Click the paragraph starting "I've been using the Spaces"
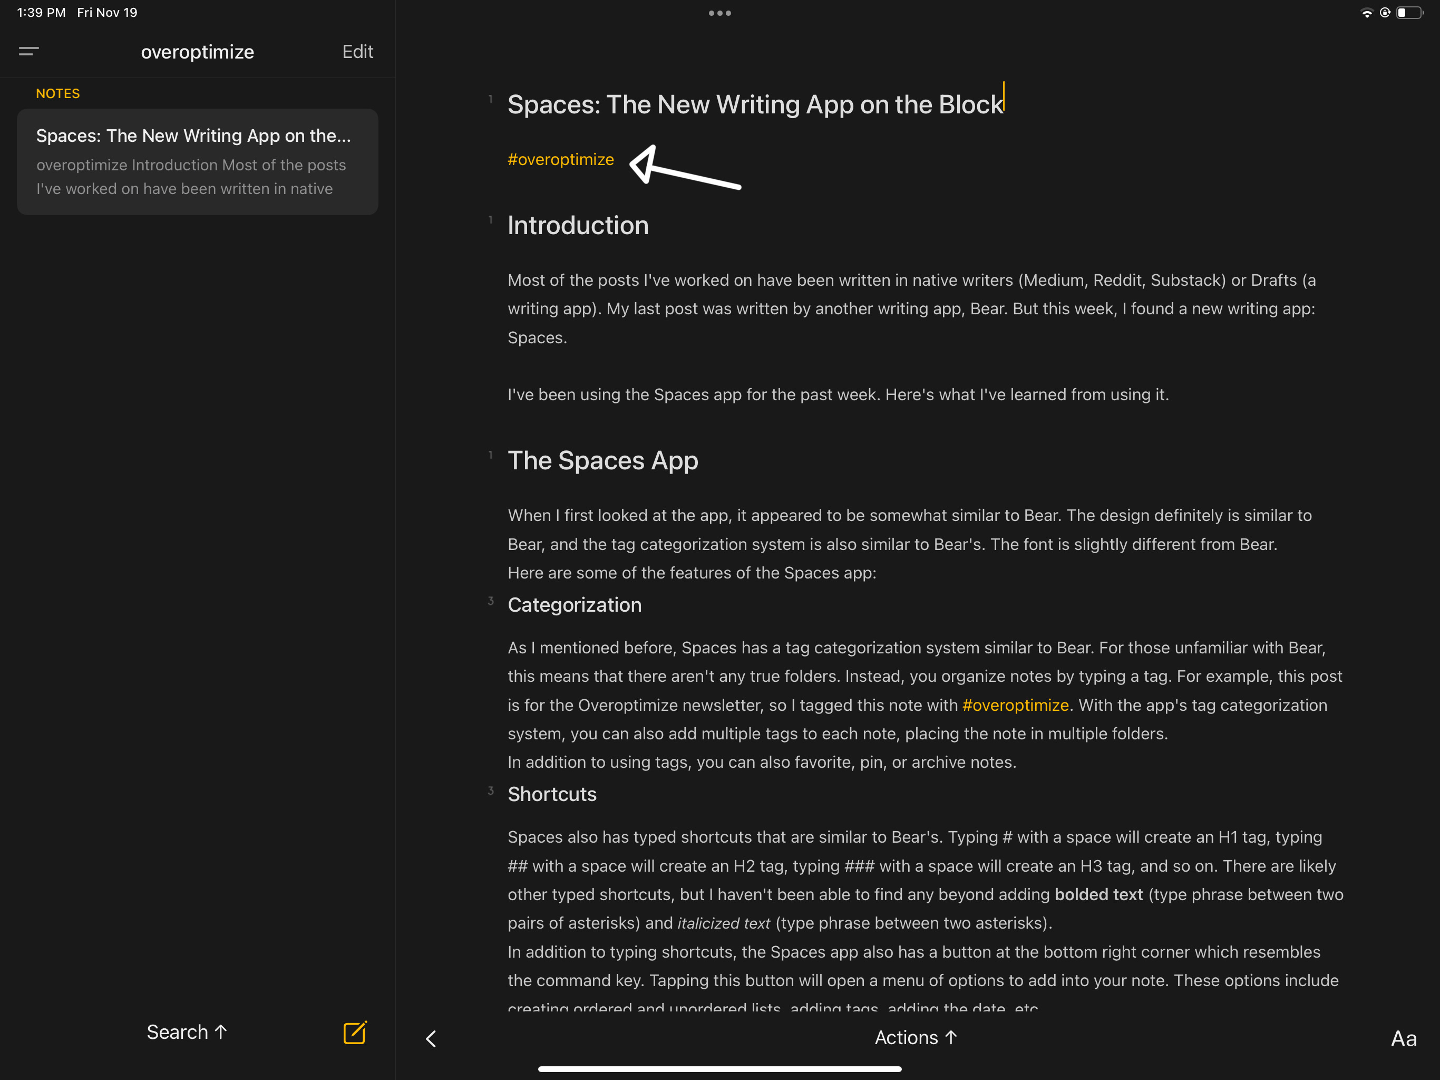This screenshot has height=1080, width=1440. click(x=838, y=395)
